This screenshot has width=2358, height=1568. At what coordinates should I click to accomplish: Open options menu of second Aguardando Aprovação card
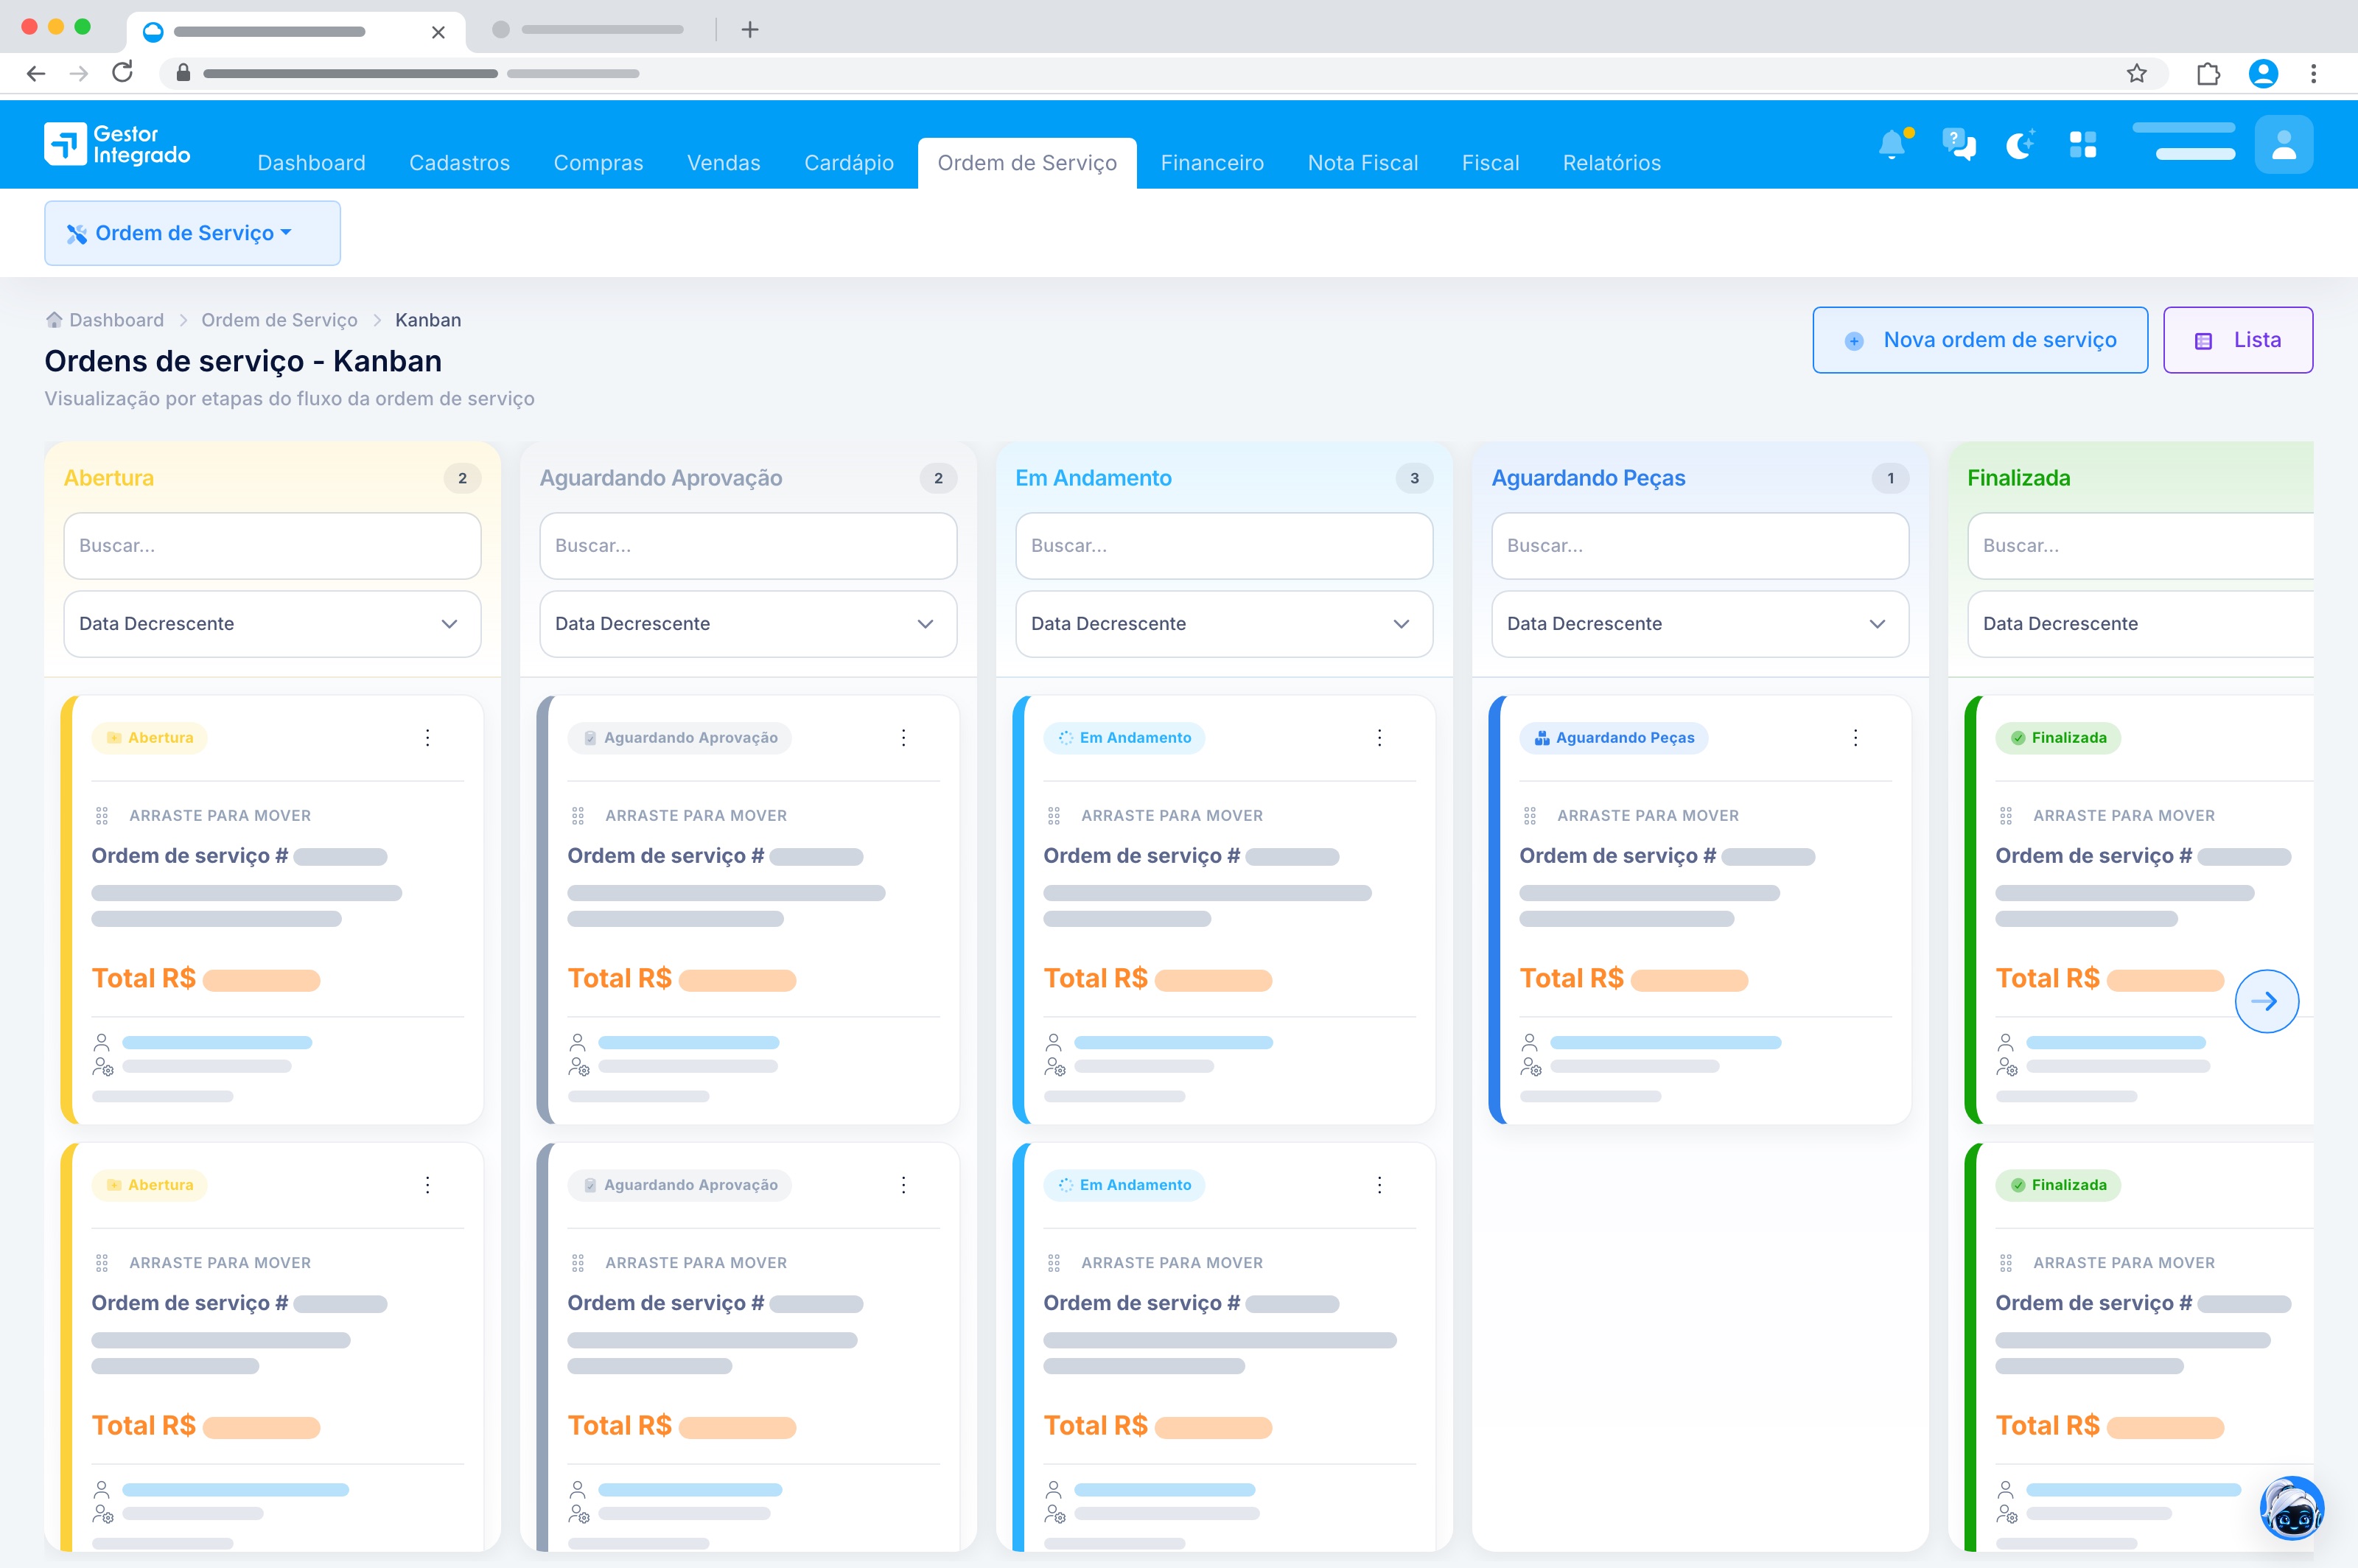(904, 1185)
